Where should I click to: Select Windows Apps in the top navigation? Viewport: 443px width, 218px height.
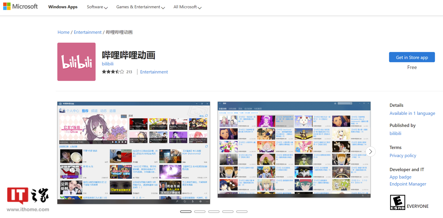63,7
